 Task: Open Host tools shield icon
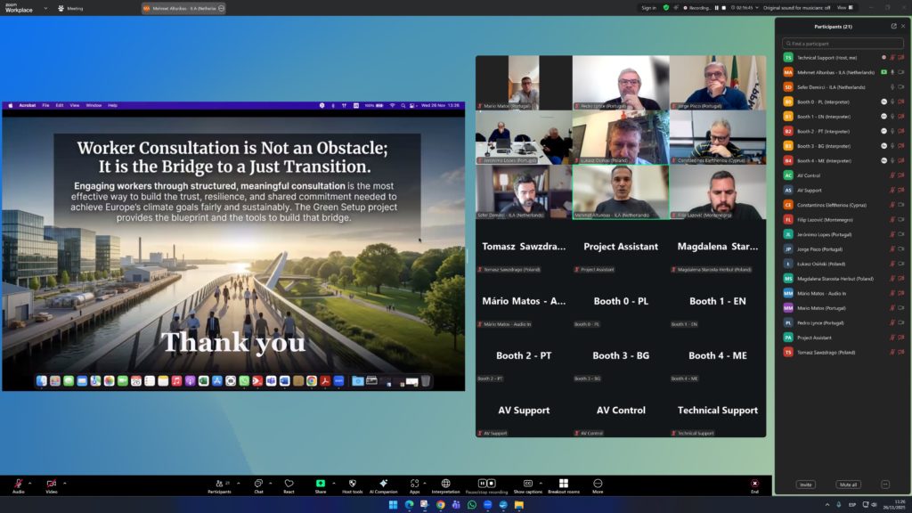[352, 484]
